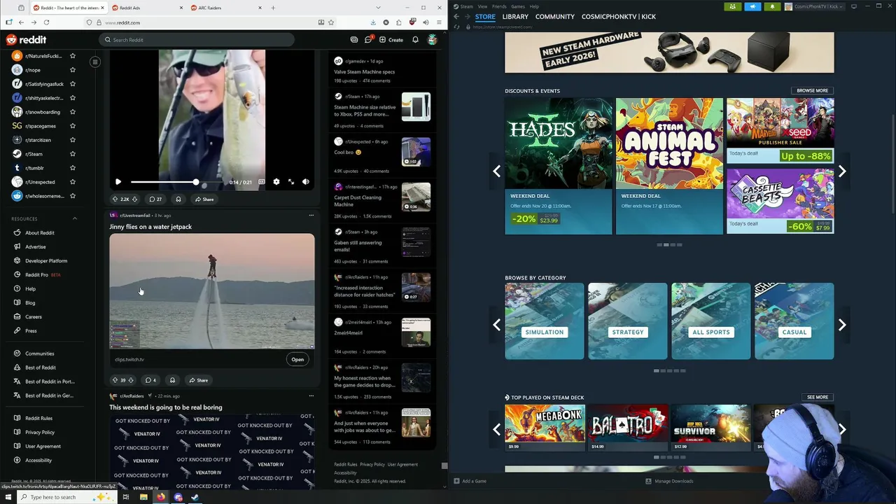Favorite r/snowboarding with its star
The image size is (896, 504).
(x=73, y=112)
